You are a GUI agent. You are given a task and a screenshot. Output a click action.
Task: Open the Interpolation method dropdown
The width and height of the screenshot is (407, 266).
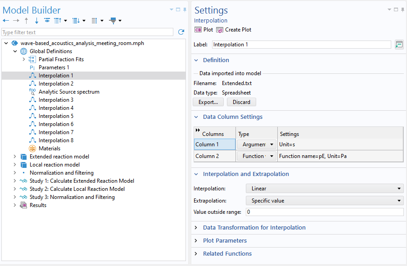pyautogui.click(x=325, y=189)
